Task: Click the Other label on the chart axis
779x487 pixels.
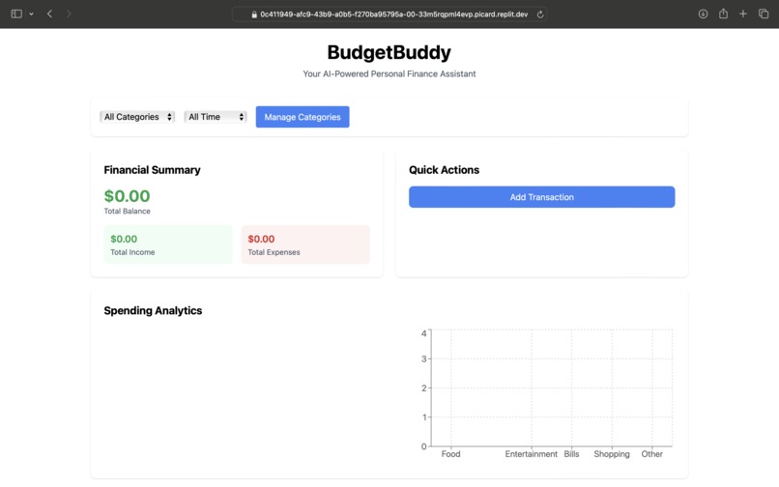Action: click(x=651, y=454)
